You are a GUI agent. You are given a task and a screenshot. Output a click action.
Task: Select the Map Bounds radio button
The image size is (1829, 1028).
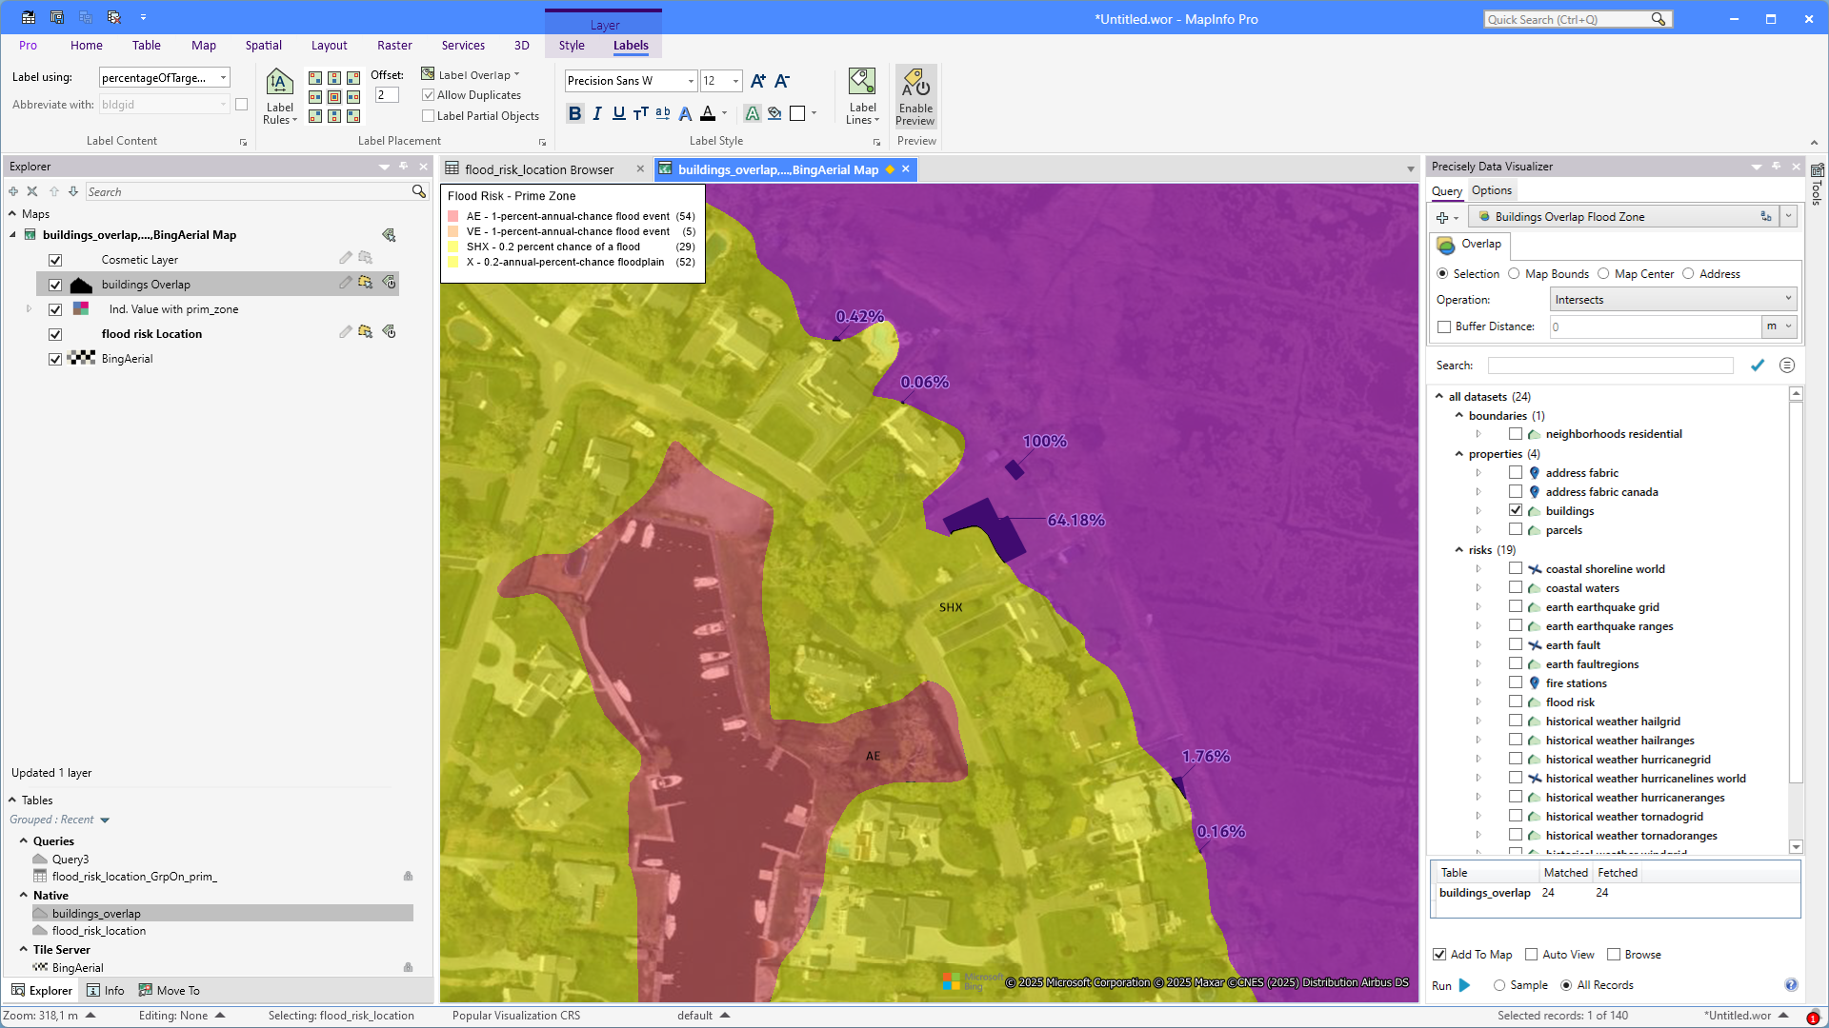[x=1514, y=274]
